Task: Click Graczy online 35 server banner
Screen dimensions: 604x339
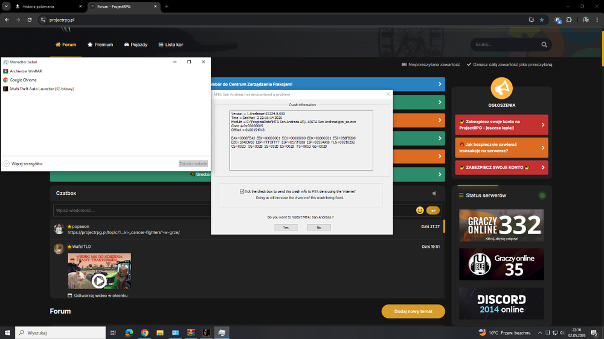Action: pyautogui.click(x=501, y=264)
